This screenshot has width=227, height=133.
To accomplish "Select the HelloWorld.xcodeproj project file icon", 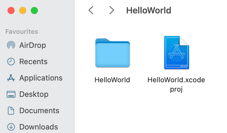I will [x=177, y=52].
